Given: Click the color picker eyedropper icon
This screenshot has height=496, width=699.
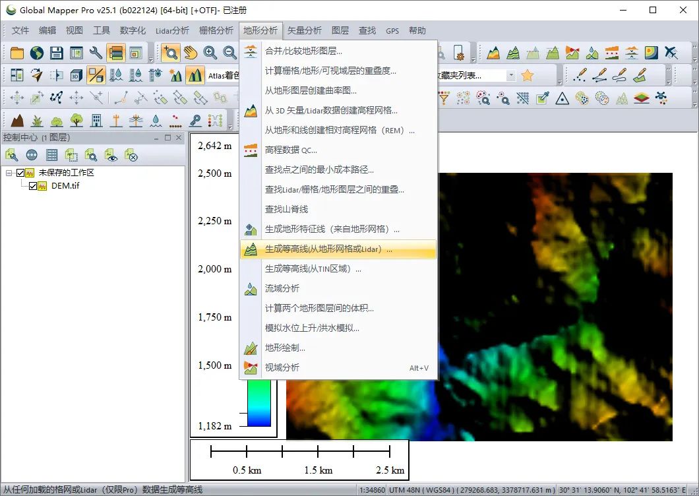Looking at the screenshot, I should click(543, 98).
